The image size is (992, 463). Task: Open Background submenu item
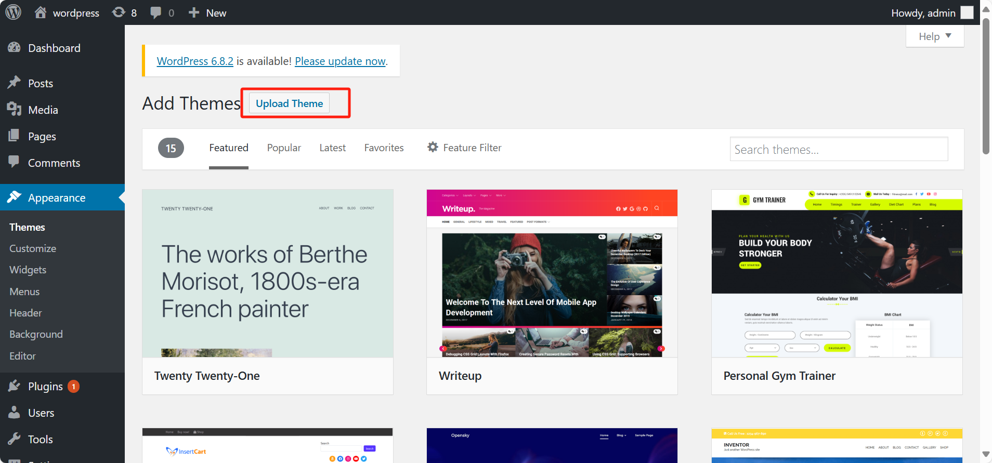pyautogui.click(x=36, y=334)
